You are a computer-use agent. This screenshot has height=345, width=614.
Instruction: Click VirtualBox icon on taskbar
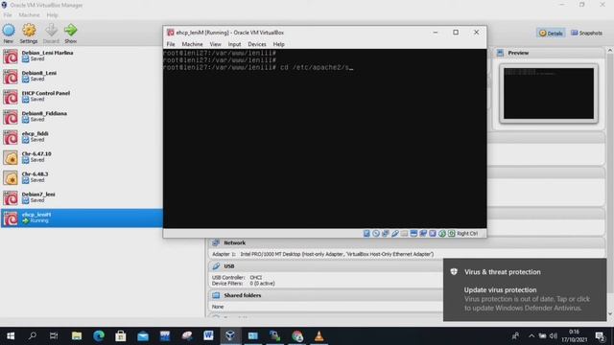click(230, 336)
